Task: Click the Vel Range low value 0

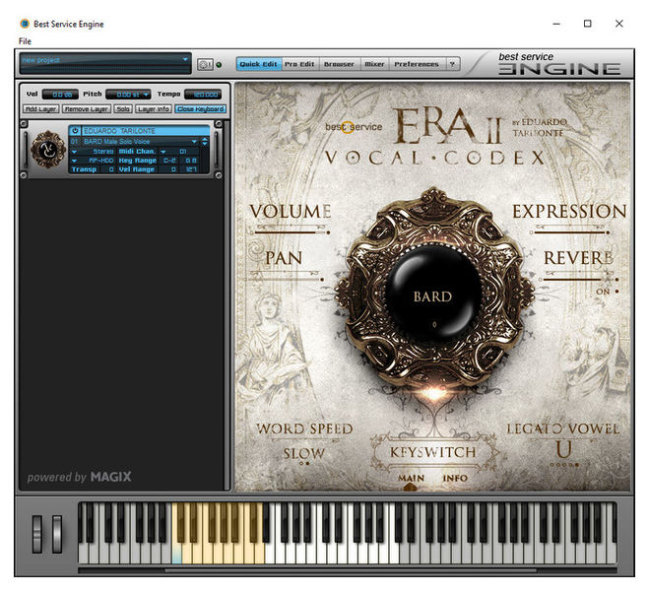Action: (x=169, y=169)
